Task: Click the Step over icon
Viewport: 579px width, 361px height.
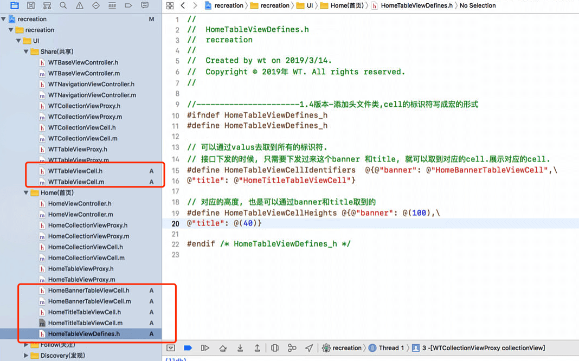Action: point(223,347)
